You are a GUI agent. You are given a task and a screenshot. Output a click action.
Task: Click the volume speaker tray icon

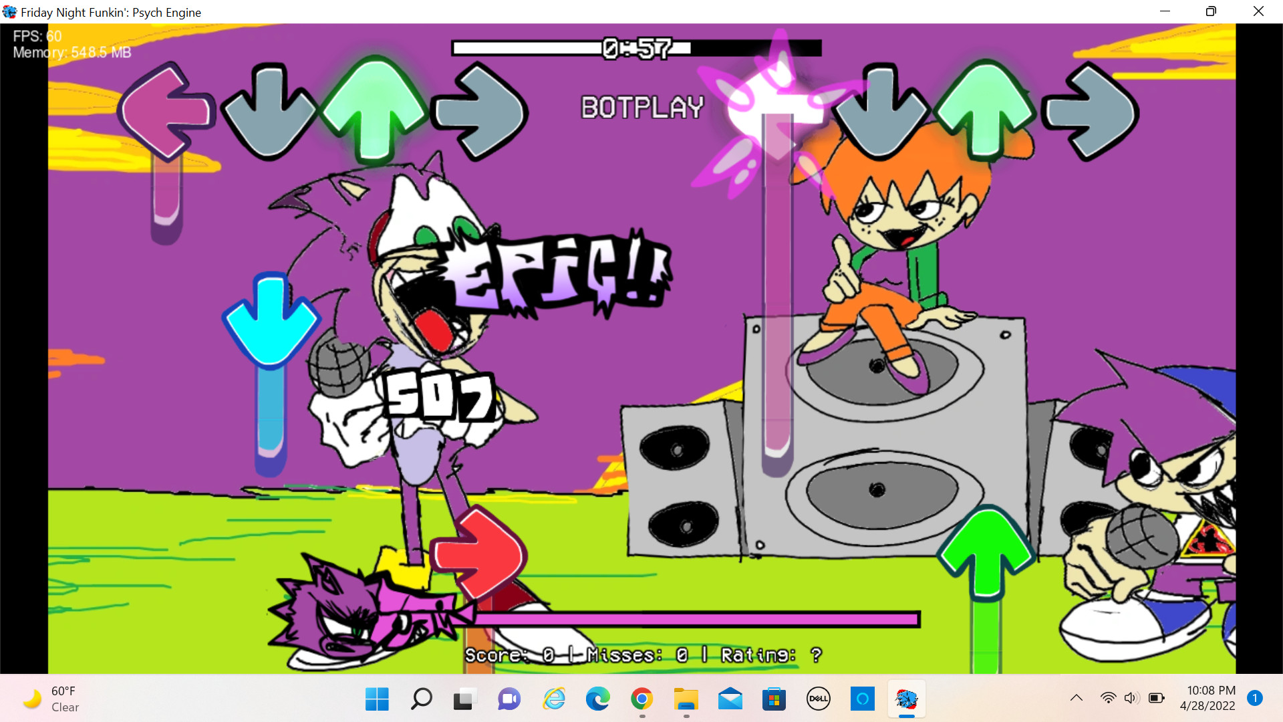(1131, 698)
